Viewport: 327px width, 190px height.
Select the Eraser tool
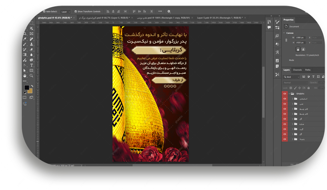coord(32,50)
